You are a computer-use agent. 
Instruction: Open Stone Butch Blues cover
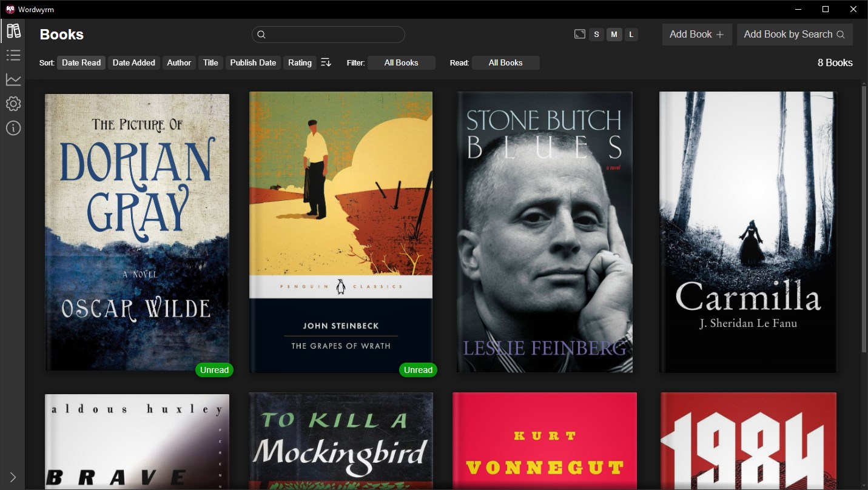tap(545, 232)
